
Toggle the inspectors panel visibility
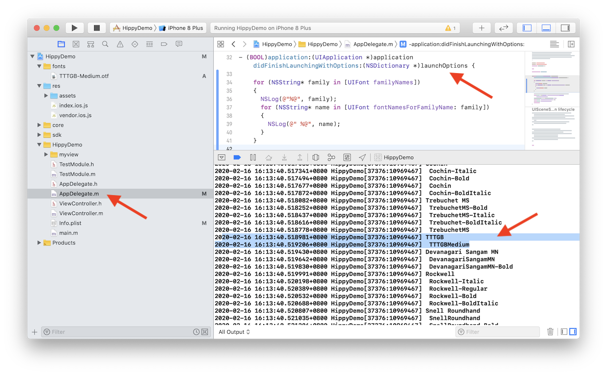tap(565, 28)
